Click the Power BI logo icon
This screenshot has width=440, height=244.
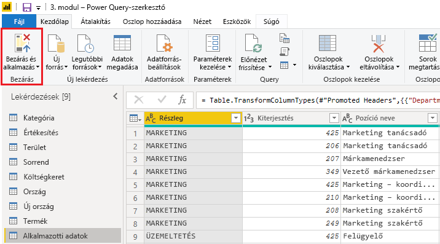click(x=7, y=7)
